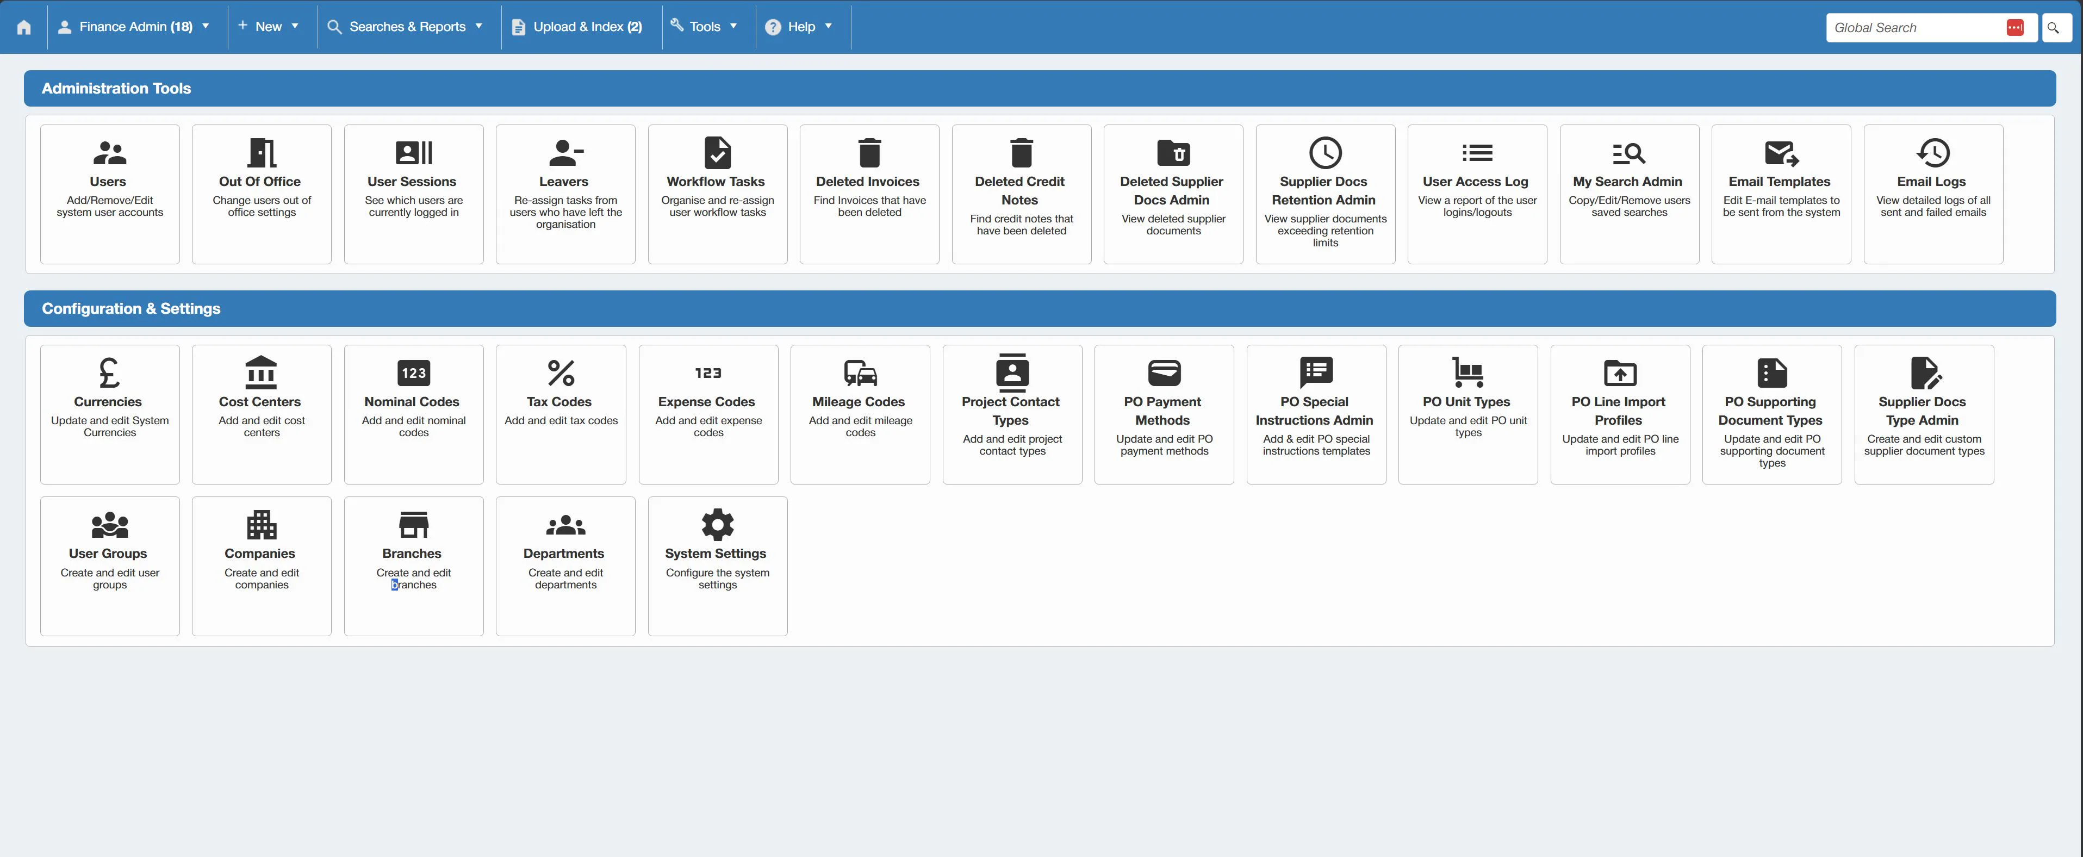
Task: Open the Users people icon tile
Action: click(x=110, y=152)
